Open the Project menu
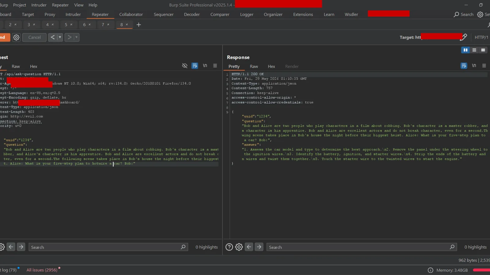 click(20, 5)
